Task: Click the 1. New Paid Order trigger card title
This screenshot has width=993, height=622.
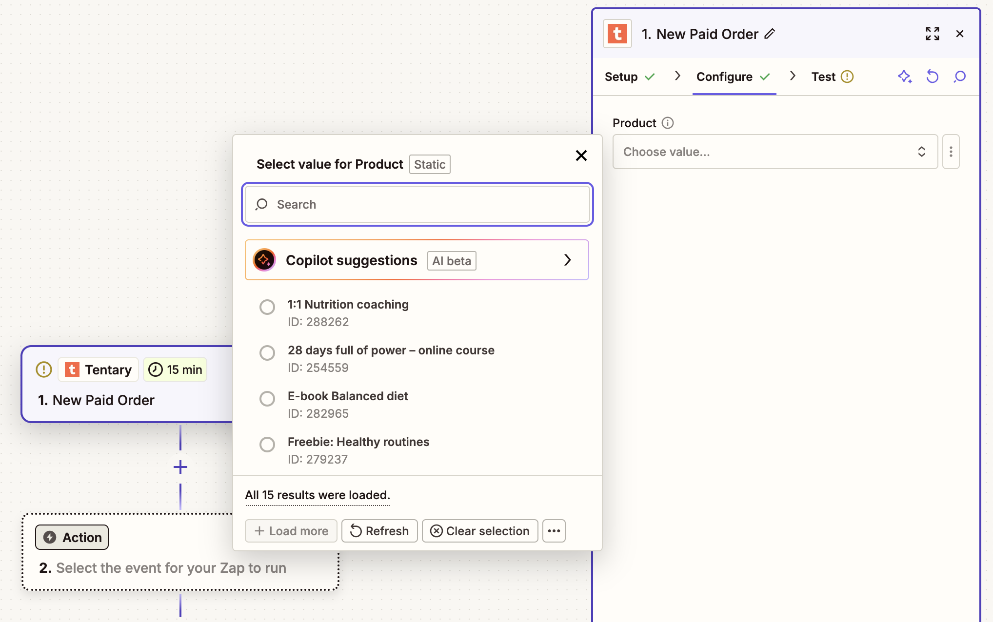Action: click(x=96, y=400)
